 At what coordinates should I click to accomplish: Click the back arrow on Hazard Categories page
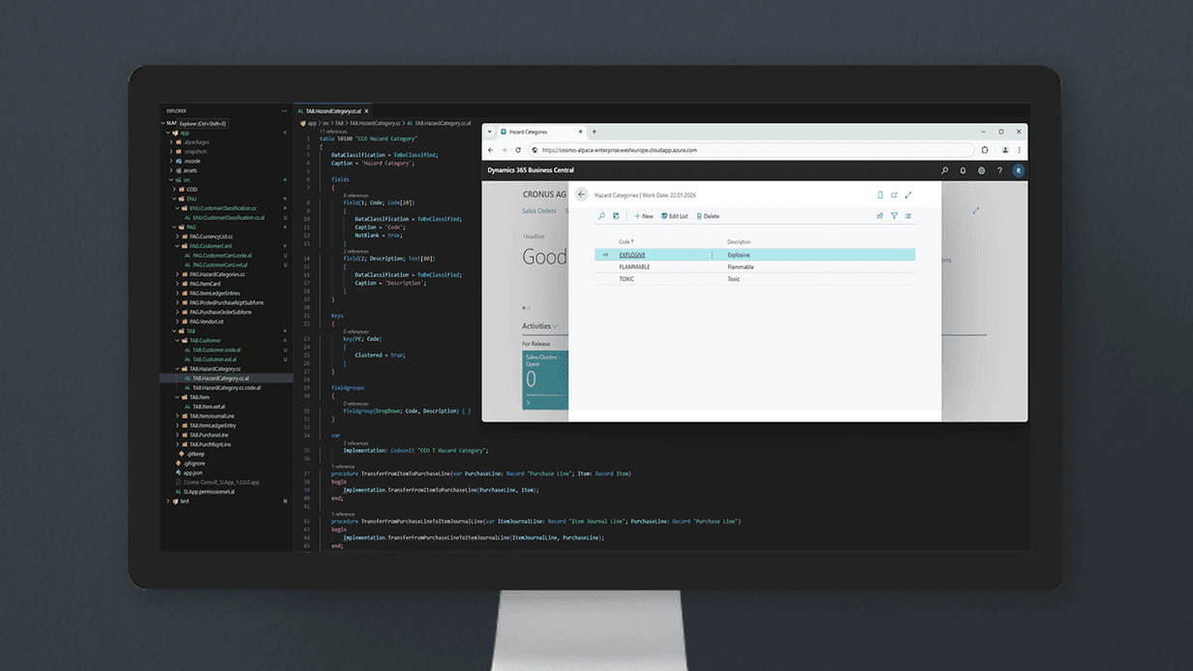point(582,195)
